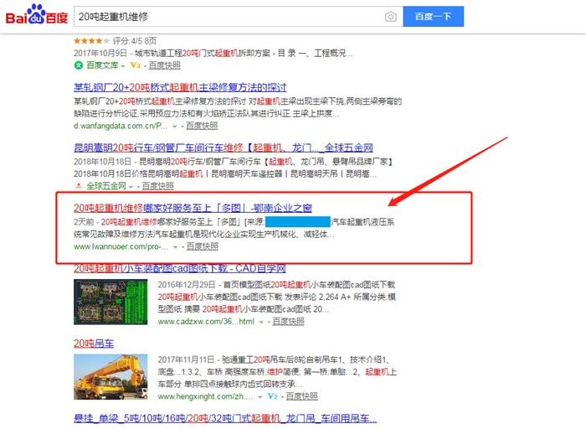The height and width of the screenshot is (429, 586).
Task: Expand dropdown arrow beside hengxinght URL
Action: tap(260, 397)
